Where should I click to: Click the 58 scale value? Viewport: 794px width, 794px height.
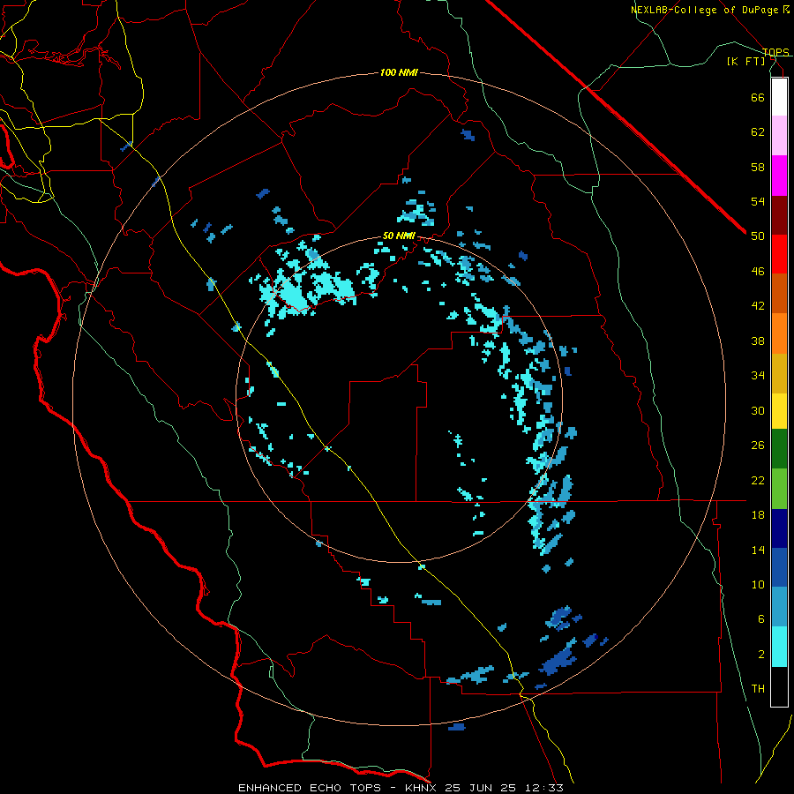(x=758, y=167)
